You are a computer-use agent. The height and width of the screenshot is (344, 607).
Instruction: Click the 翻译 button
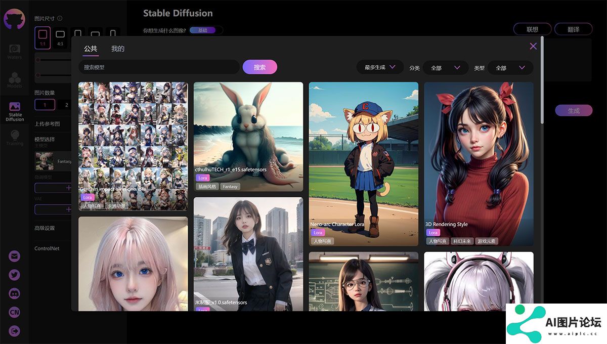(x=574, y=29)
